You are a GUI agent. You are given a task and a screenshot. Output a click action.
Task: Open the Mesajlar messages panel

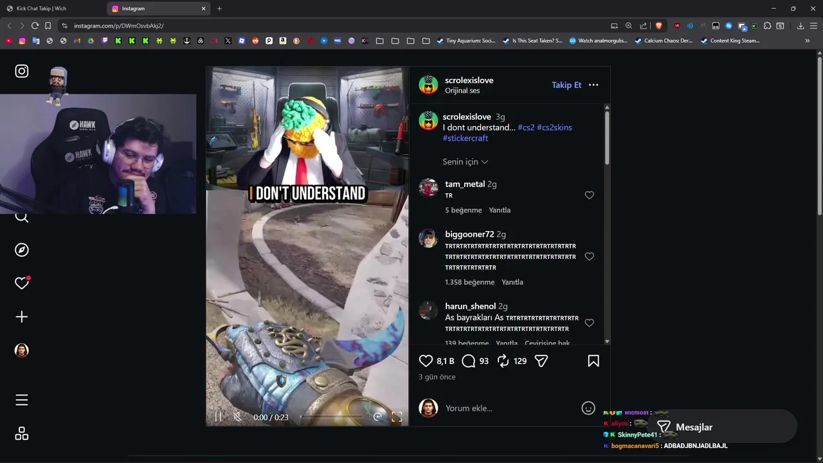[x=722, y=427]
